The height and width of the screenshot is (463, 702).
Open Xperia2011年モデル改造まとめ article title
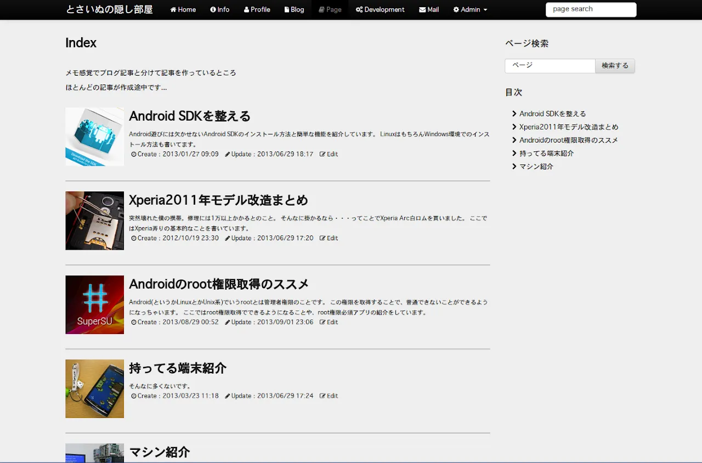218,200
